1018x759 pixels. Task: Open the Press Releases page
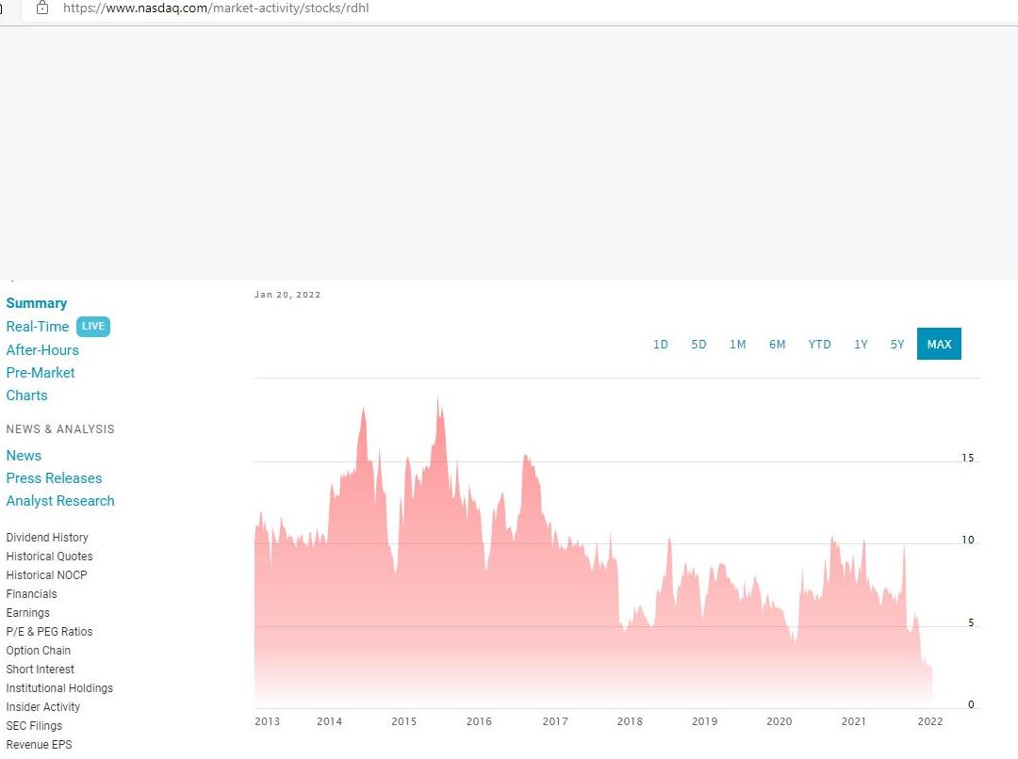pos(54,477)
